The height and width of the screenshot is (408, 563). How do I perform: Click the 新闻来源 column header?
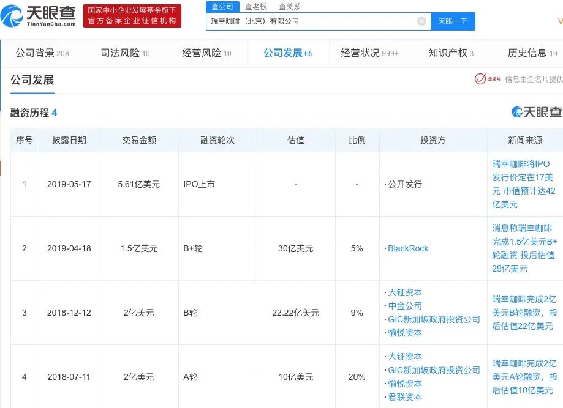click(524, 140)
